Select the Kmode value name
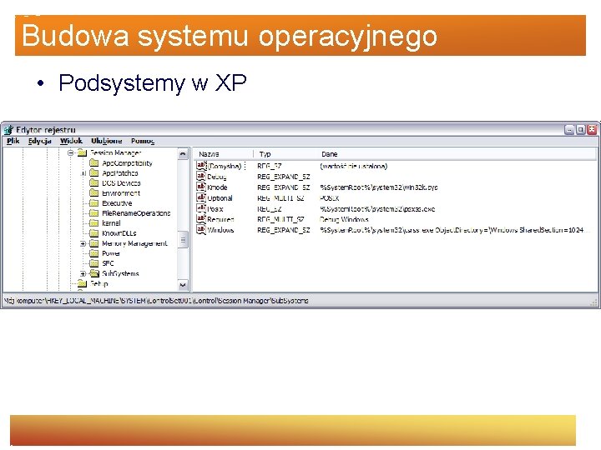The width and height of the screenshot is (601, 450). pyautogui.click(x=217, y=187)
